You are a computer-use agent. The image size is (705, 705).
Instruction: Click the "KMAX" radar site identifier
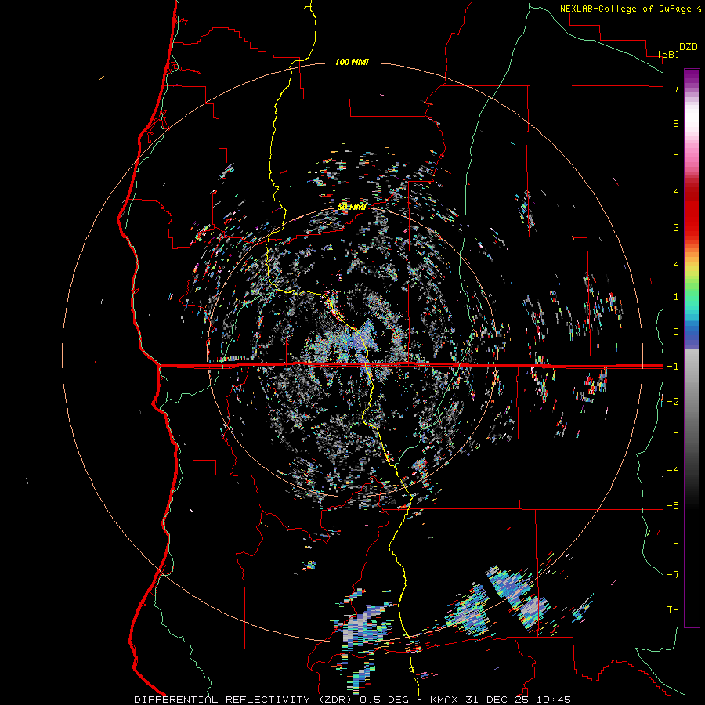[x=444, y=700]
